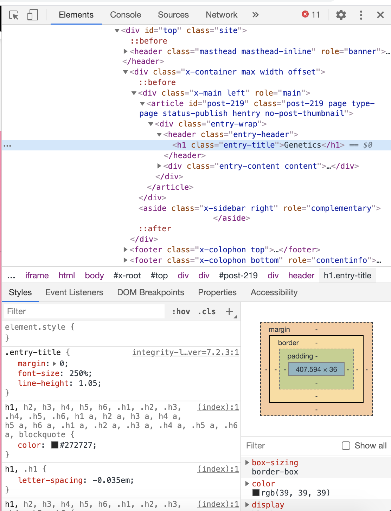The height and width of the screenshot is (511, 391).
Task: Select html in the breadcrumb trail
Action: [x=67, y=276]
